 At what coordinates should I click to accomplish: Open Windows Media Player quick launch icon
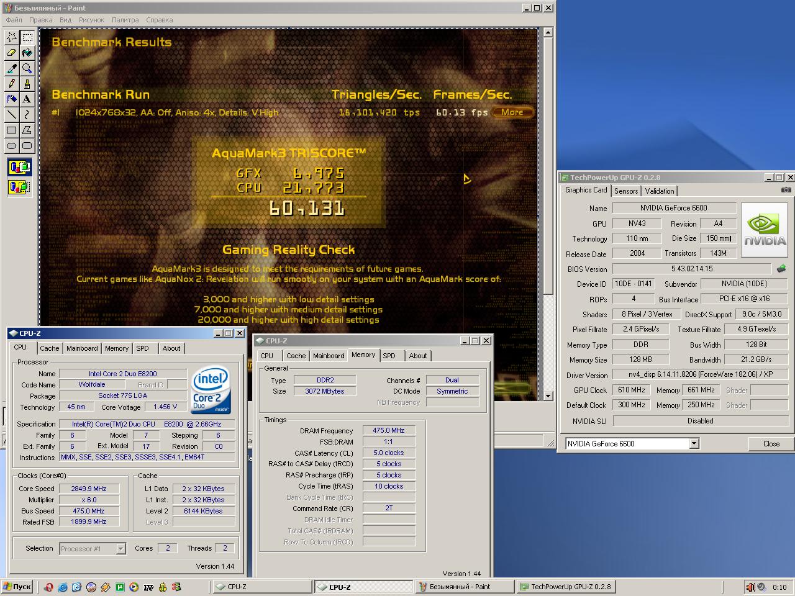[x=134, y=587]
